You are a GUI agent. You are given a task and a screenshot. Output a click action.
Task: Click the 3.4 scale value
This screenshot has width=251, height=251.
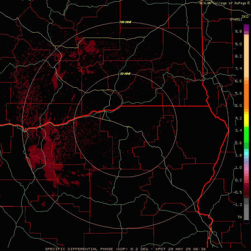click(x=238, y=131)
